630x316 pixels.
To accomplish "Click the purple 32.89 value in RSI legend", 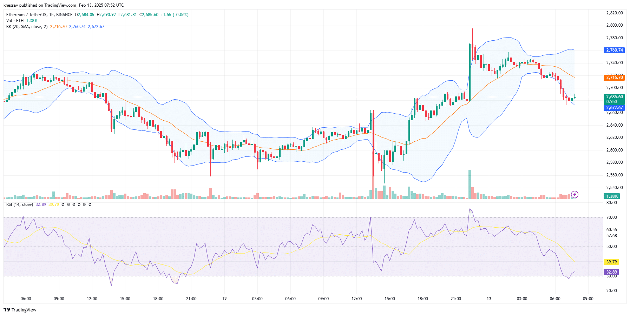I will click(x=41, y=204).
